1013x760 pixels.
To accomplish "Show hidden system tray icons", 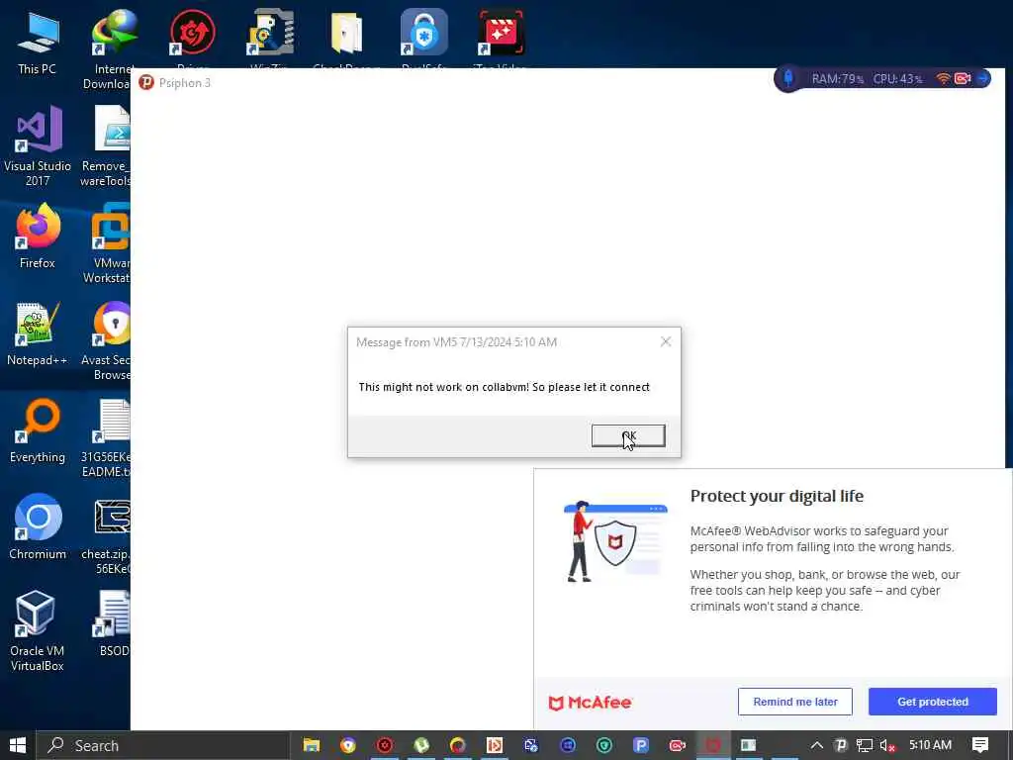I will [x=816, y=745].
